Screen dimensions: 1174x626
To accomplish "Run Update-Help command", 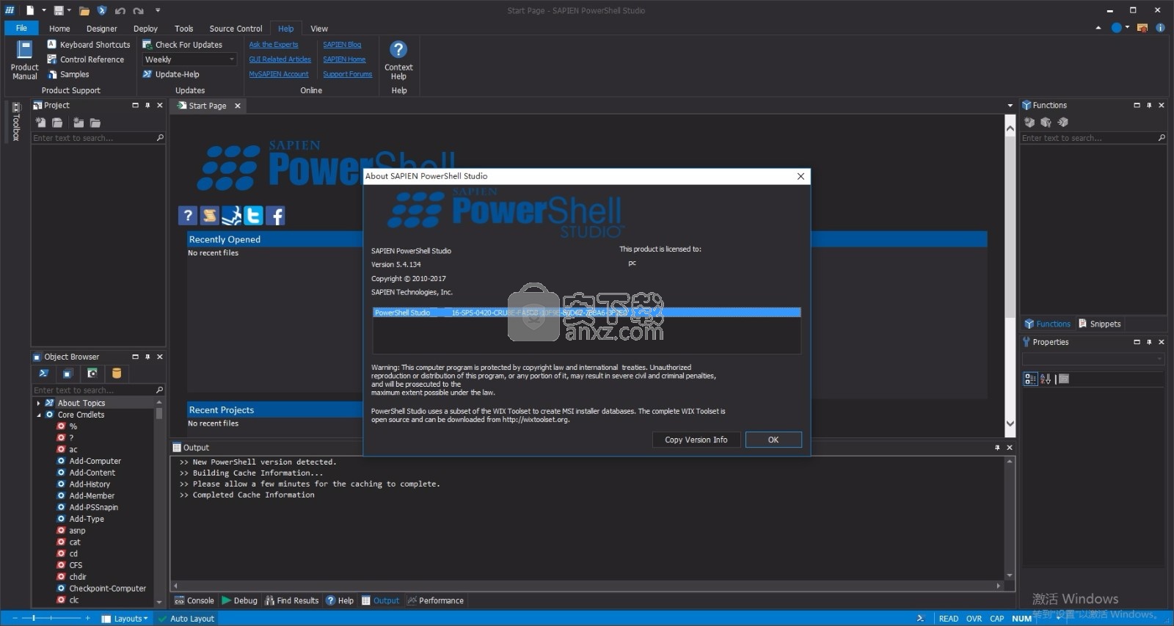I will 171,74.
